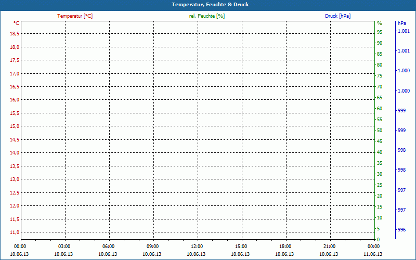Click the green % unit label on humidity axis
416x260 pixels.
[x=380, y=23]
